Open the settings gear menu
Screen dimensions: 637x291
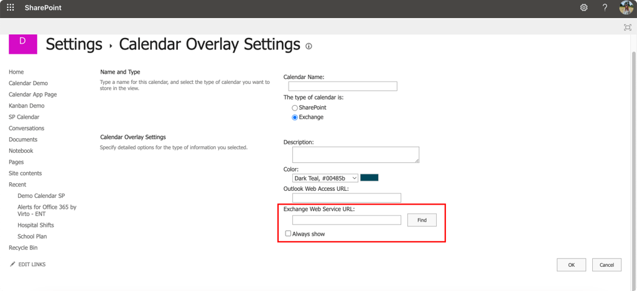584,7
